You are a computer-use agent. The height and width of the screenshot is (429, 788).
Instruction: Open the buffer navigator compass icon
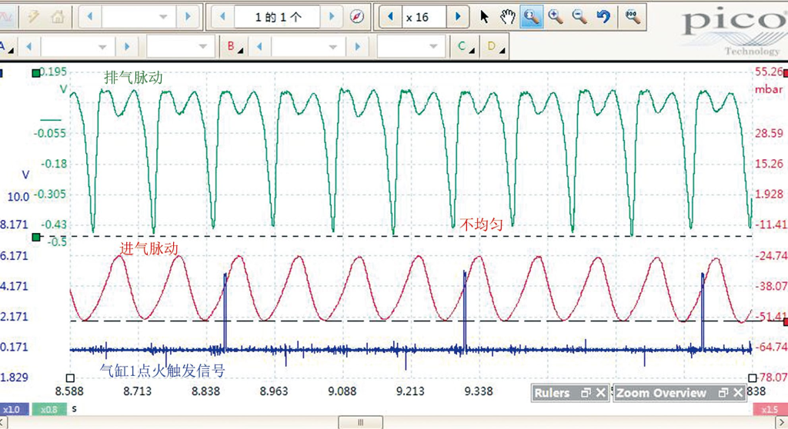tap(357, 17)
